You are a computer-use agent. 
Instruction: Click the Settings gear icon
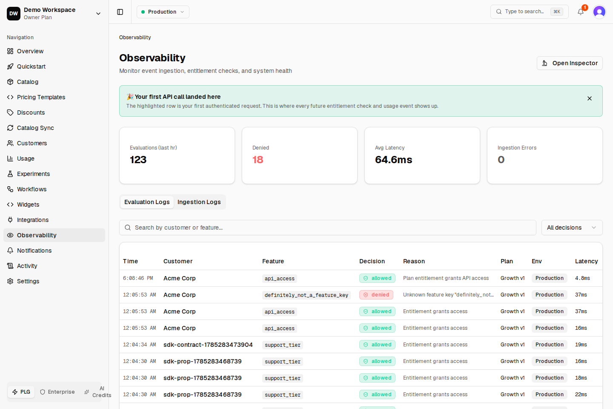pyautogui.click(x=10, y=281)
